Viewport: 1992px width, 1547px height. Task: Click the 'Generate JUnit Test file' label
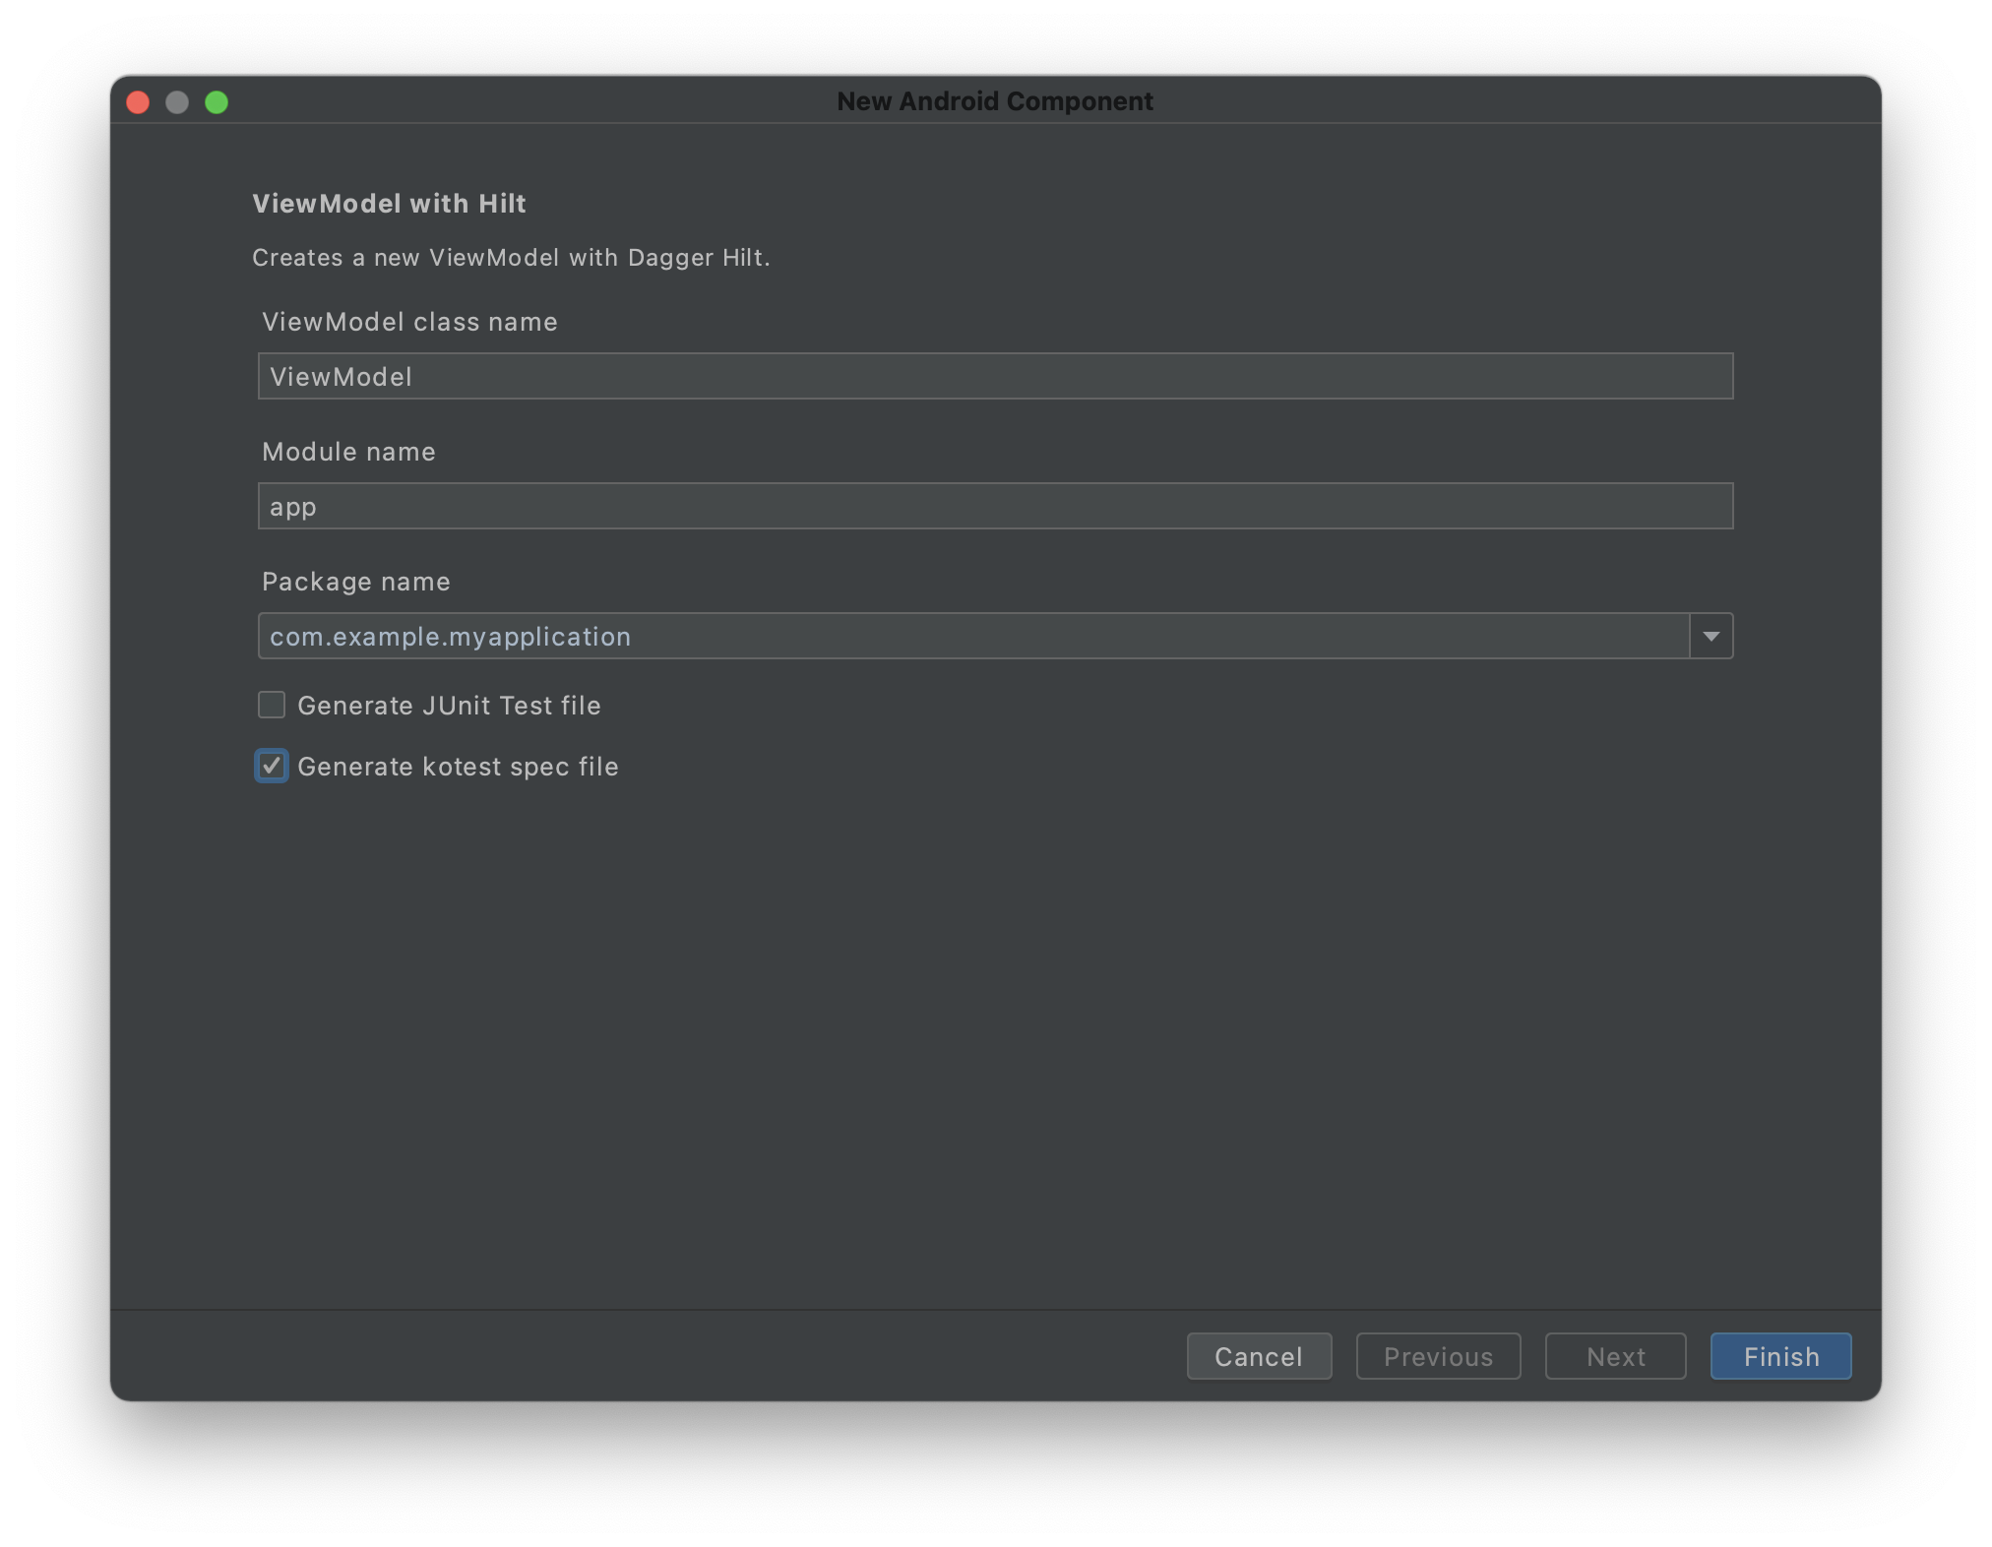[449, 706]
